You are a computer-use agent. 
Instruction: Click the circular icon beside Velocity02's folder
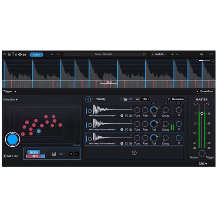click(x=126, y=144)
